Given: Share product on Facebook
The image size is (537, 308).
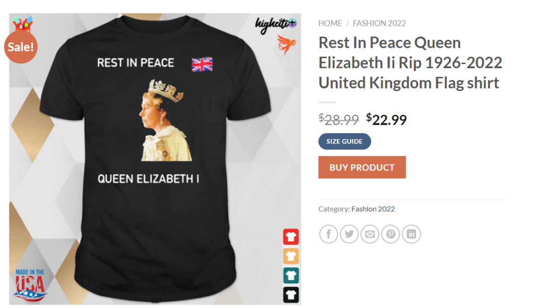Looking at the screenshot, I should [x=329, y=234].
